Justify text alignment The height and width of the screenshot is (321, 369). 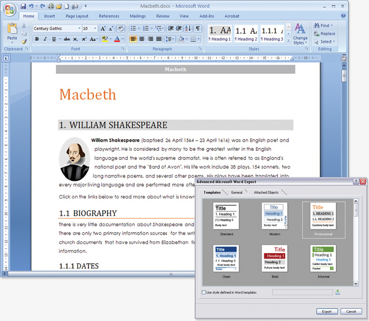pos(159,39)
